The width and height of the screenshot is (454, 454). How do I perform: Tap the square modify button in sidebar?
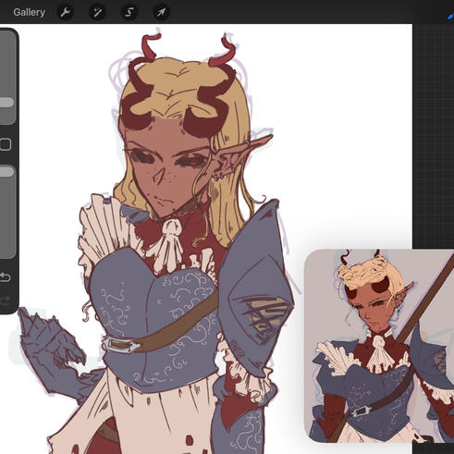6,144
